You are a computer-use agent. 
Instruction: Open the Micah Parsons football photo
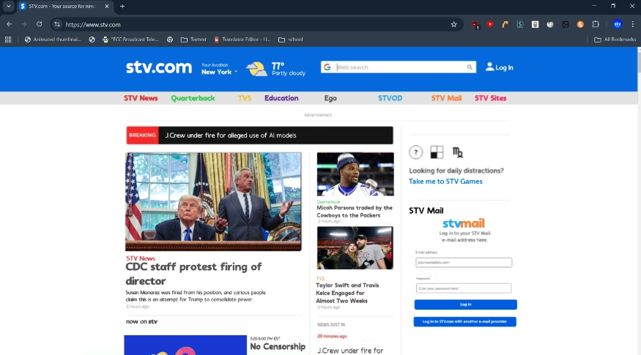tap(355, 174)
